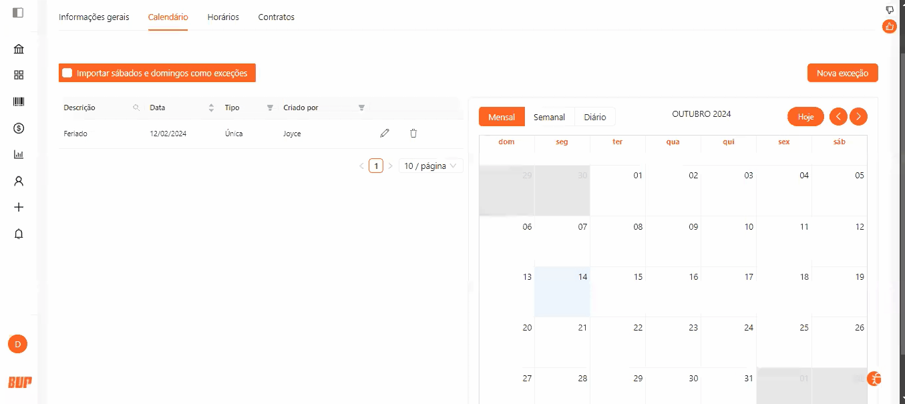
Task: Click the orange D user avatar
Action: click(17, 344)
